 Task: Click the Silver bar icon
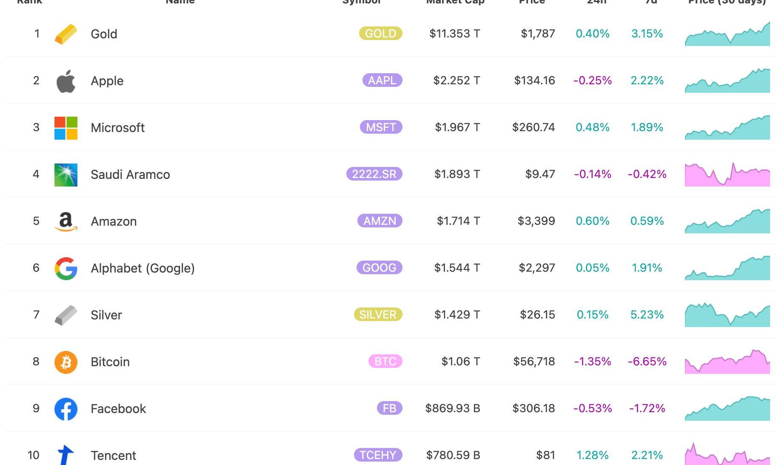click(66, 315)
